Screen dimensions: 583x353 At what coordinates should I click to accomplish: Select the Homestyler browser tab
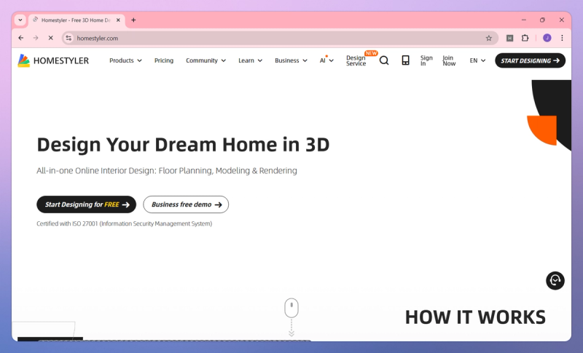(77, 20)
